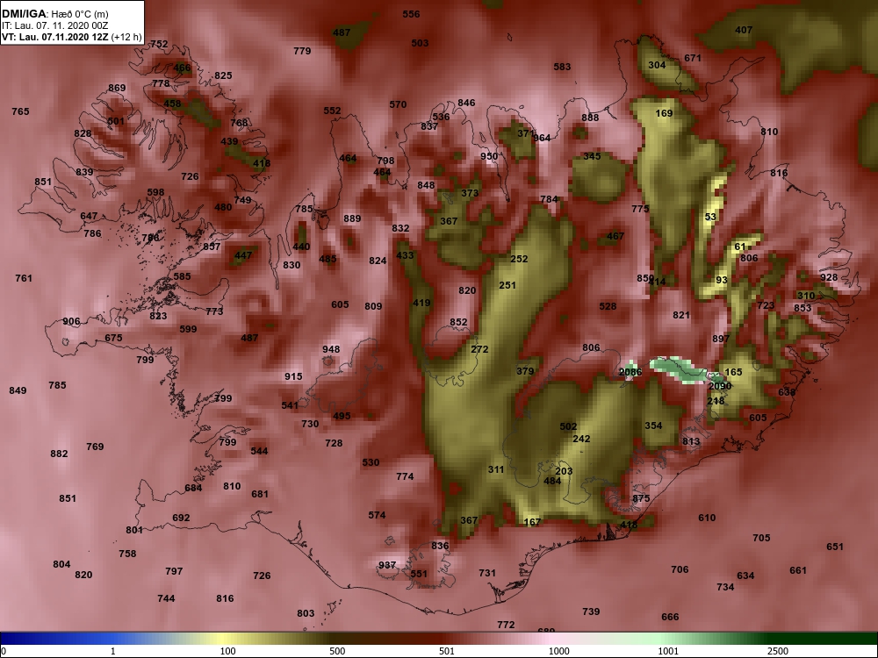Click the height value 752

click(x=159, y=44)
